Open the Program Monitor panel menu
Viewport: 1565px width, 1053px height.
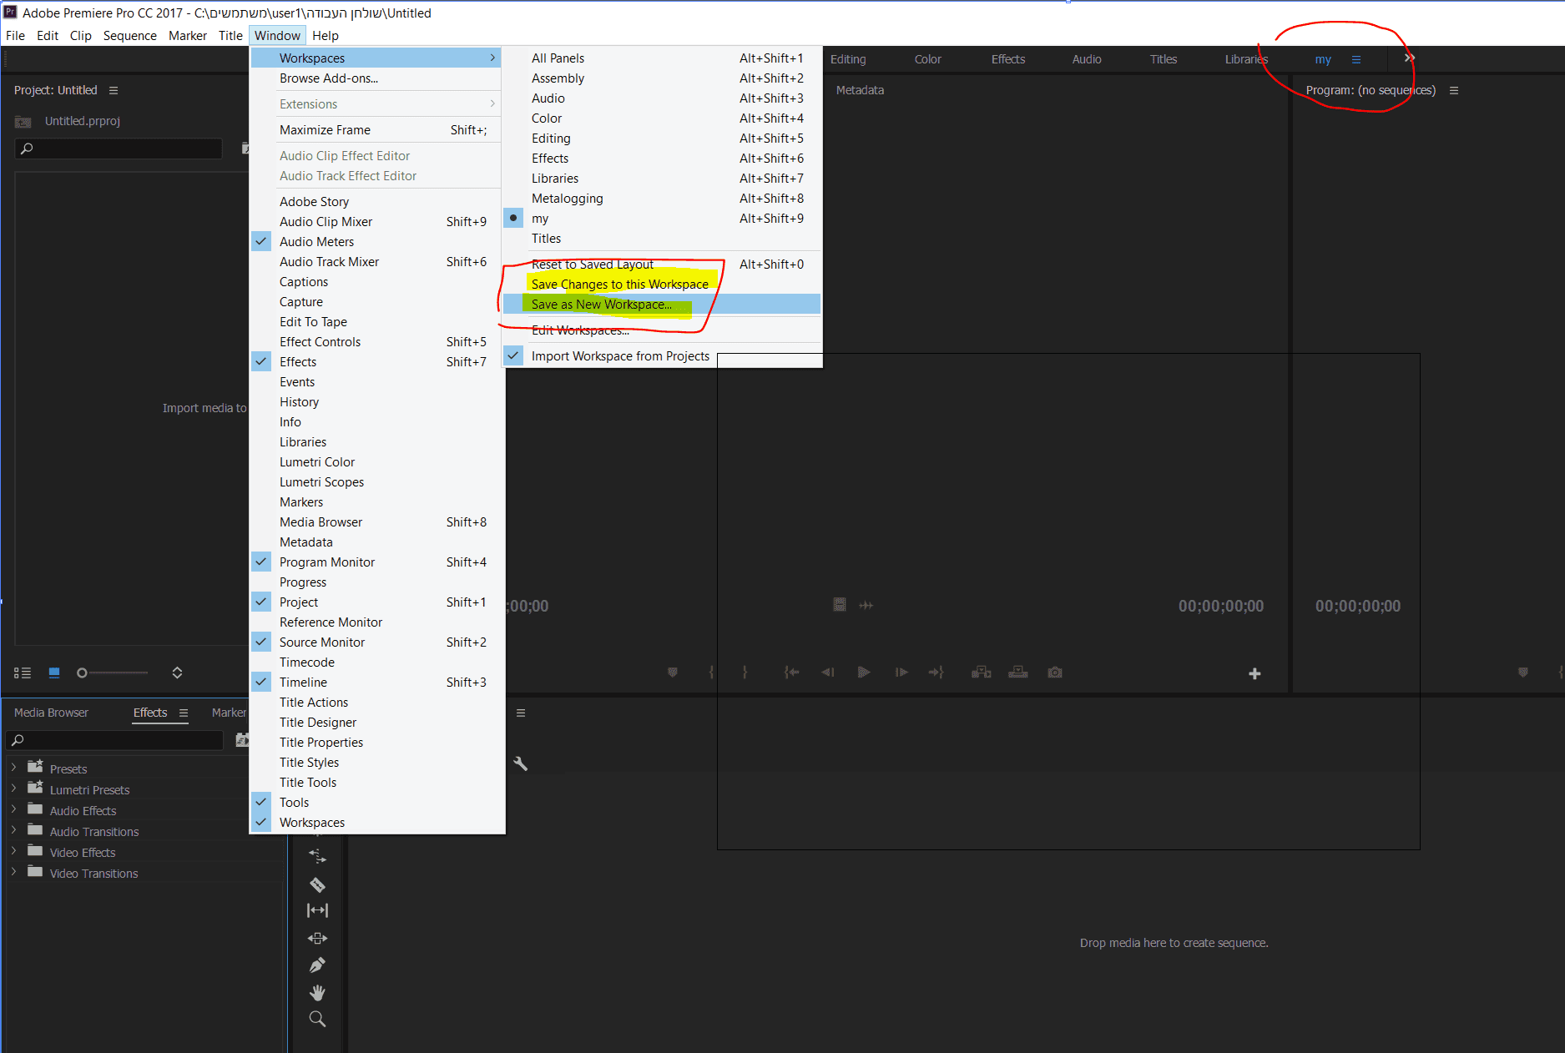pyautogui.click(x=1454, y=90)
